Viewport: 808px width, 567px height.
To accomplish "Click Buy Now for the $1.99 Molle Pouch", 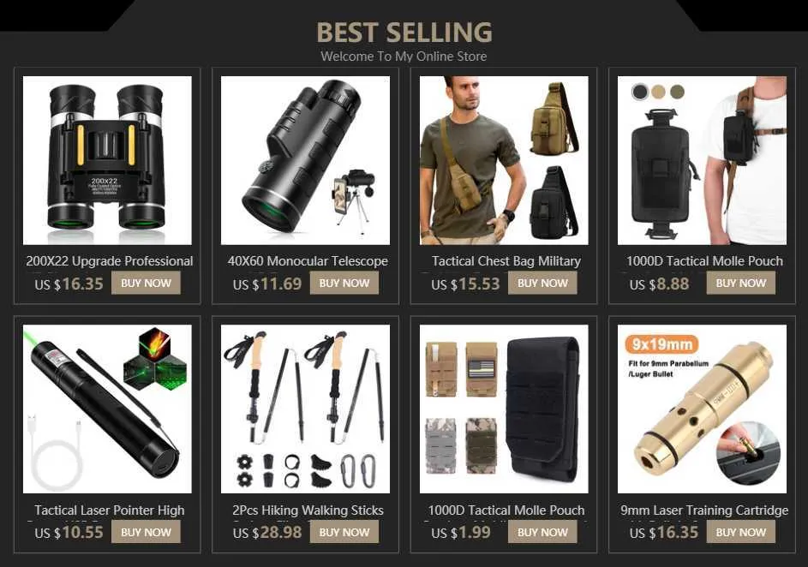I will [542, 532].
